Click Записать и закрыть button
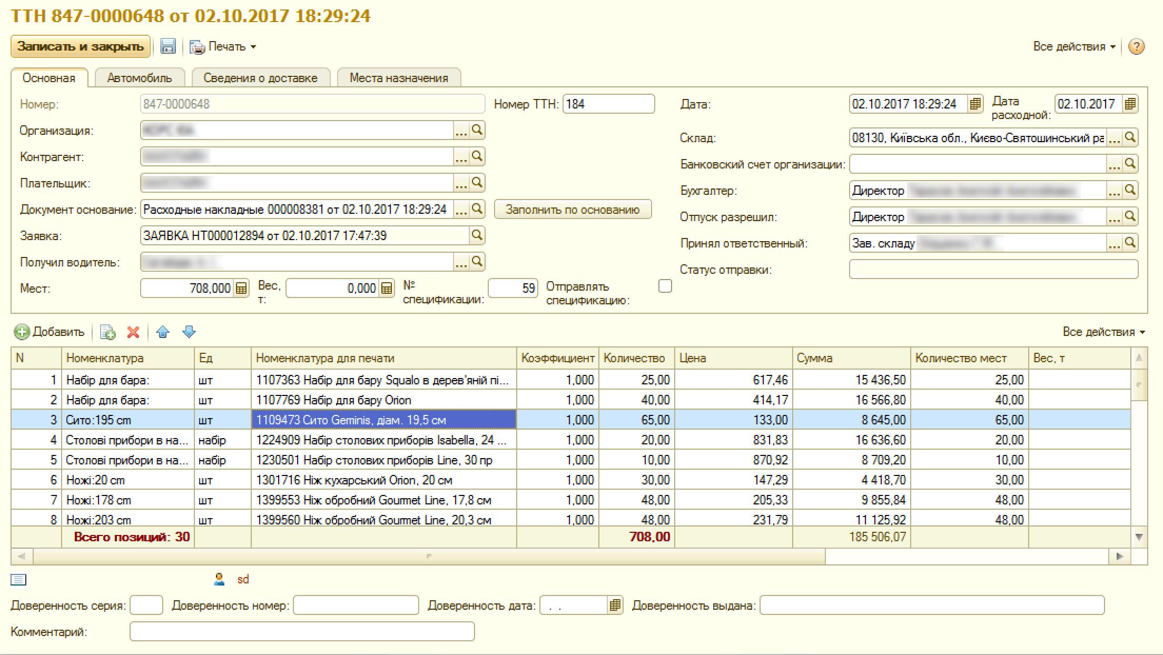The height and width of the screenshot is (655, 1163). click(x=80, y=46)
